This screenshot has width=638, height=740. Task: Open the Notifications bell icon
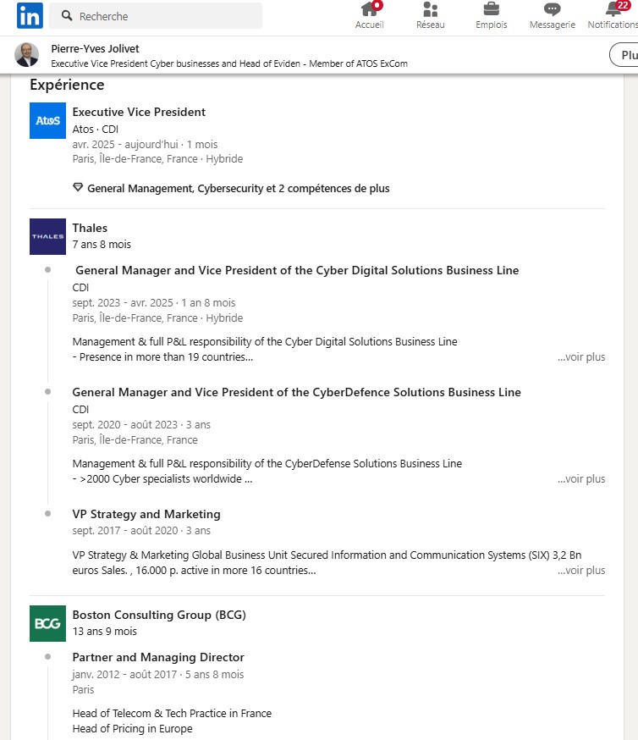pyautogui.click(x=613, y=9)
